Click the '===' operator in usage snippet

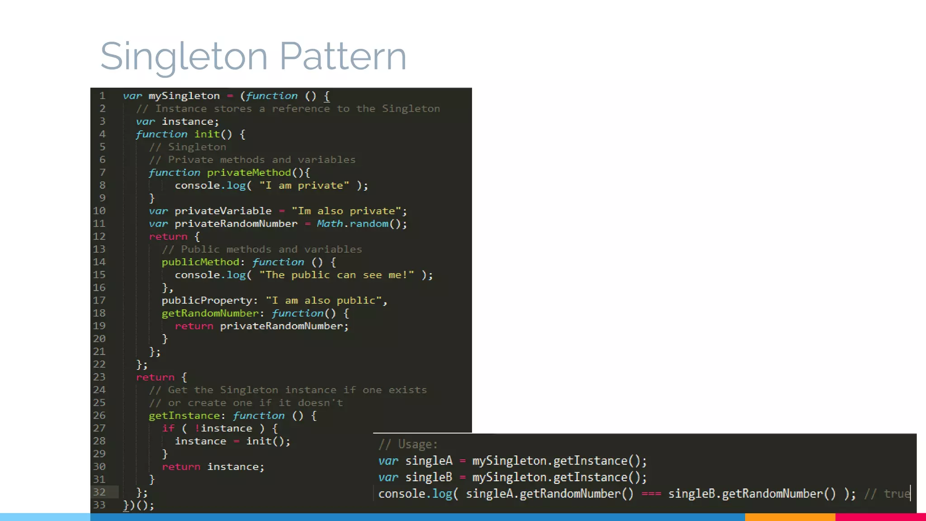(x=652, y=494)
